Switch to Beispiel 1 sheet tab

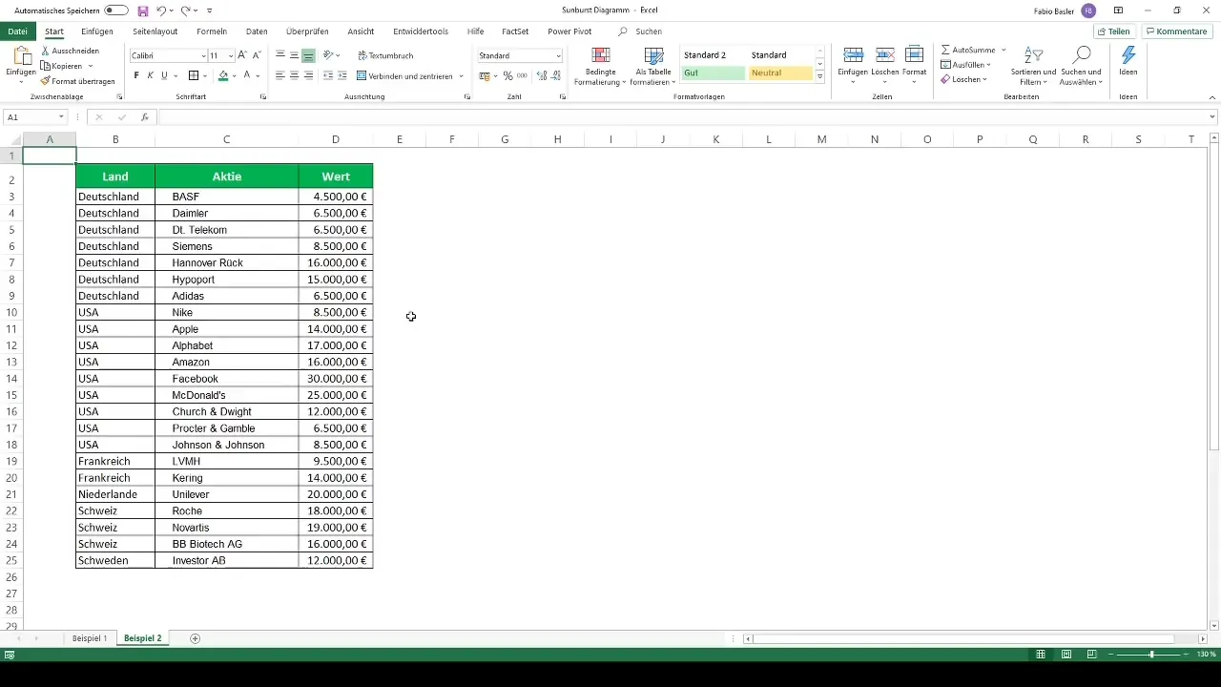point(90,638)
